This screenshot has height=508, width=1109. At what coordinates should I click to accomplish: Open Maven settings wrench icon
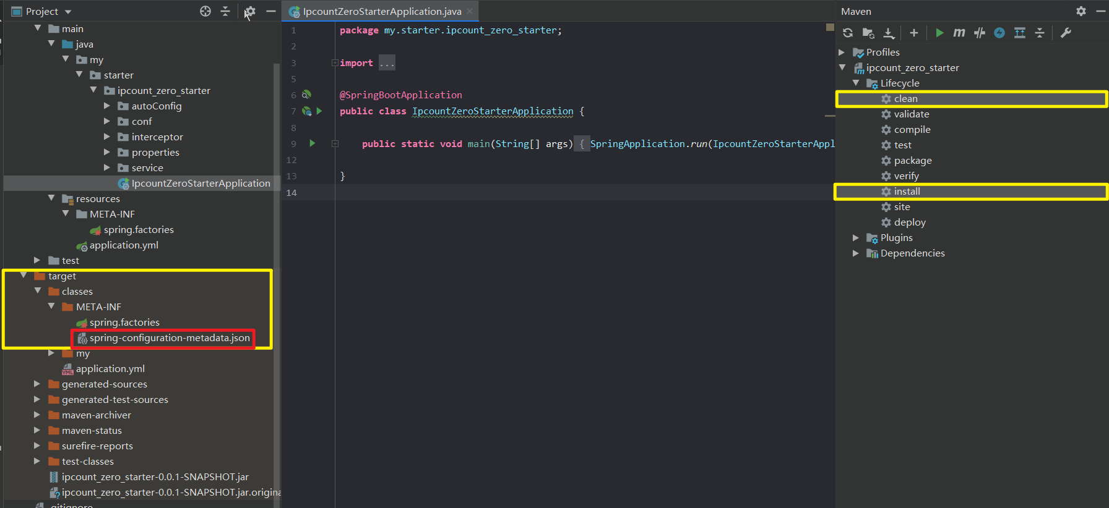(x=1066, y=33)
